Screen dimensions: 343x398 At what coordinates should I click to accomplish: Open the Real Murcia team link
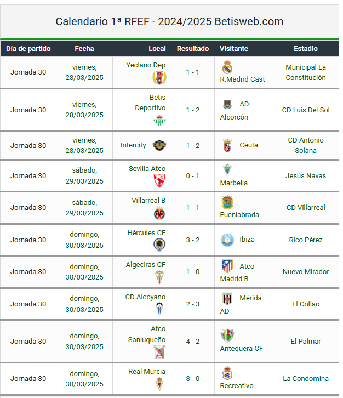click(147, 371)
